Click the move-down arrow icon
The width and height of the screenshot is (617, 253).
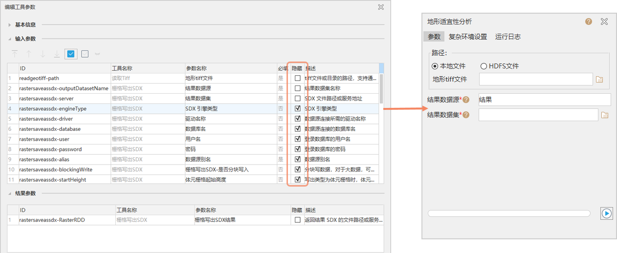click(x=43, y=54)
